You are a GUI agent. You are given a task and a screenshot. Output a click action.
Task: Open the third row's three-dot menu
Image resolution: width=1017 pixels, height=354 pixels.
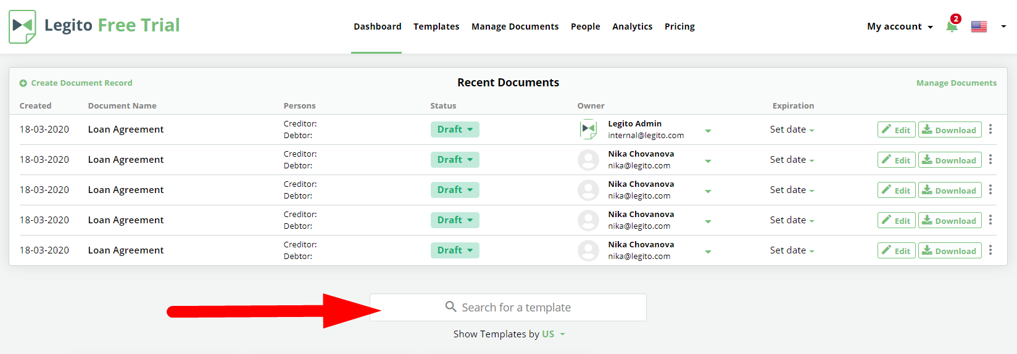point(990,189)
